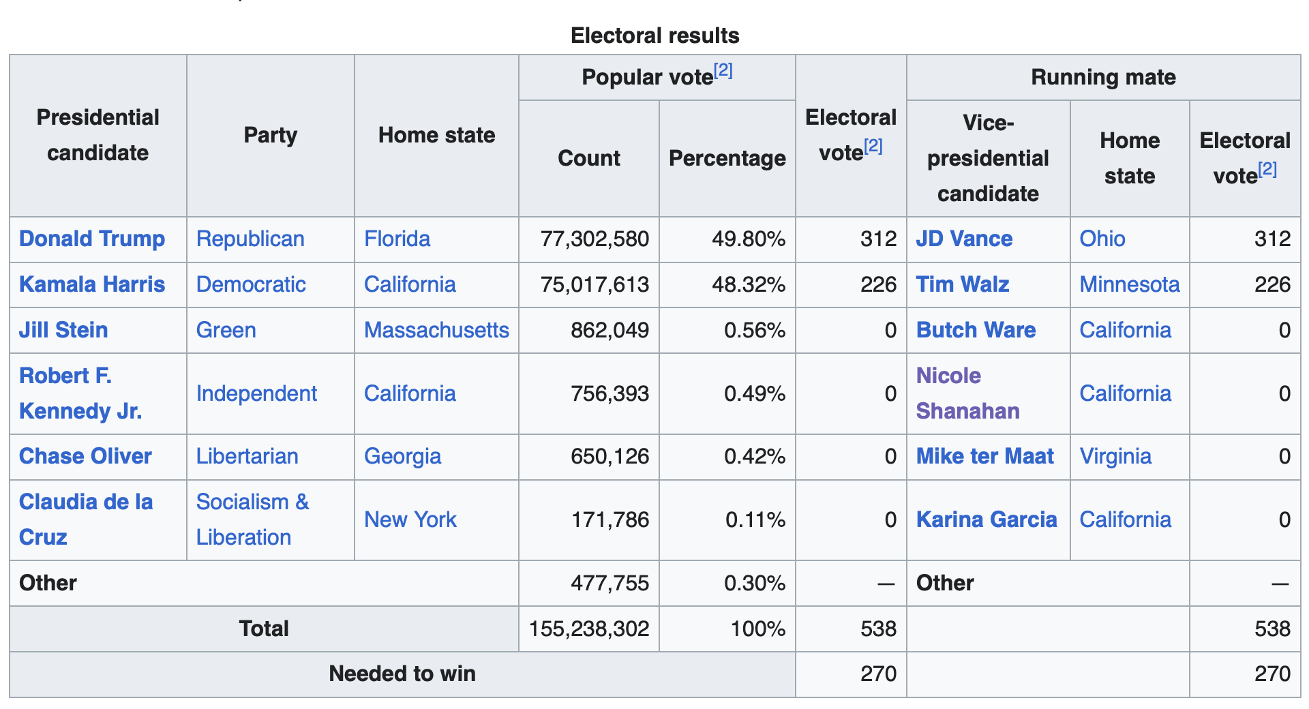Open the Mike ter Maat link
This screenshot has height=709, width=1309.
pyautogui.click(x=984, y=456)
